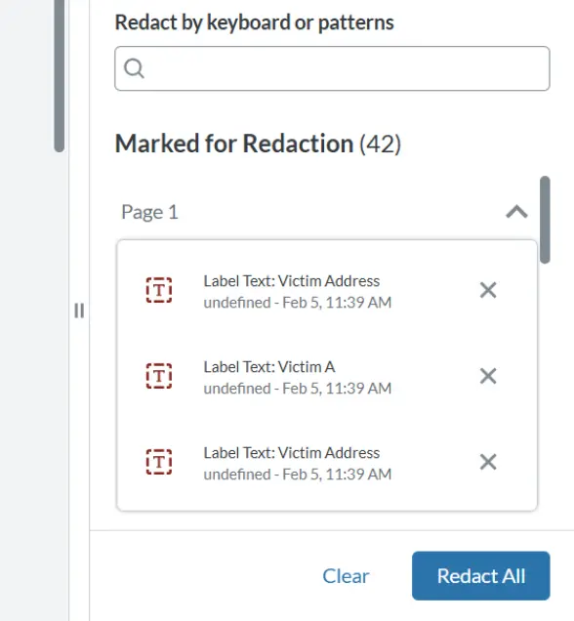574x621 pixels.
Task: Select the bottom Label Text: Victim Address entry
Action: 327,463
